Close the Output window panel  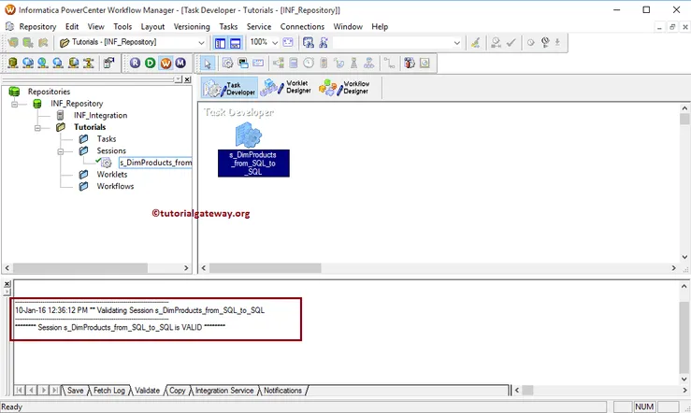[x=7, y=283]
